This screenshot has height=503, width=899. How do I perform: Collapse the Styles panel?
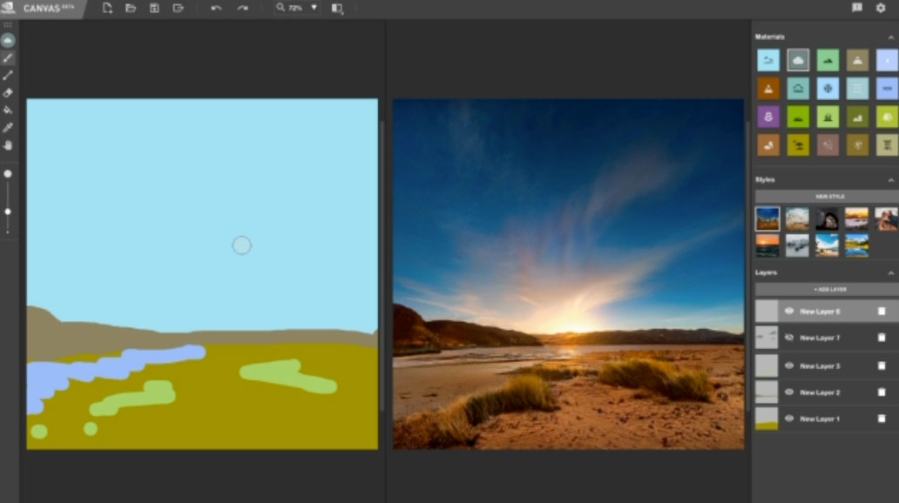[x=890, y=180]
